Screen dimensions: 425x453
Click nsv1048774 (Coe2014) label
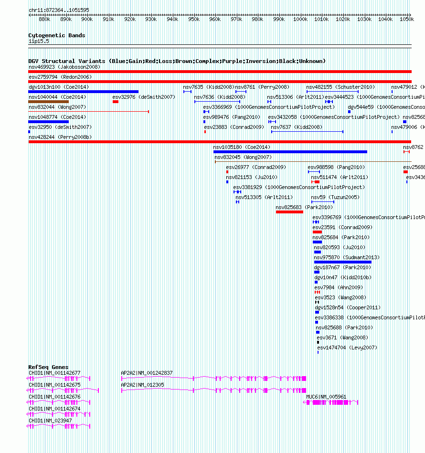pos(57,117)
